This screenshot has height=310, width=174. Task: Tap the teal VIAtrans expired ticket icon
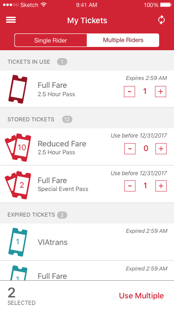[x=18, y=242]
